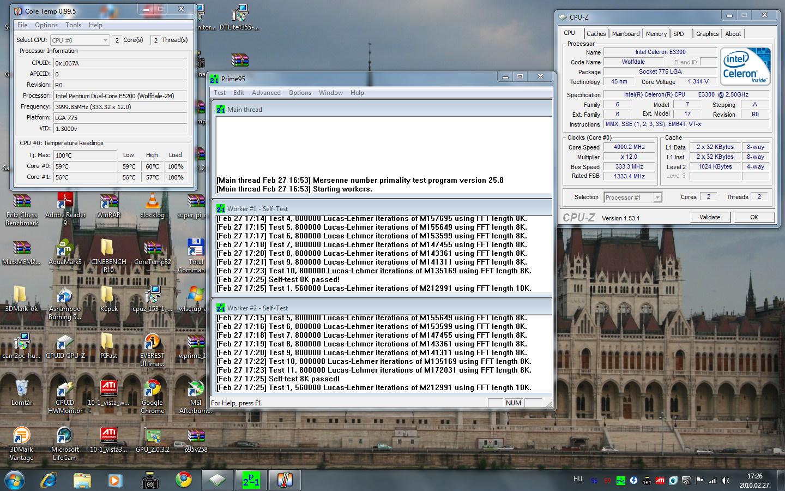Open the clocklog VLC-cone file icon
The height and width of the screenshot is (491, 785).
pos(152,206)
